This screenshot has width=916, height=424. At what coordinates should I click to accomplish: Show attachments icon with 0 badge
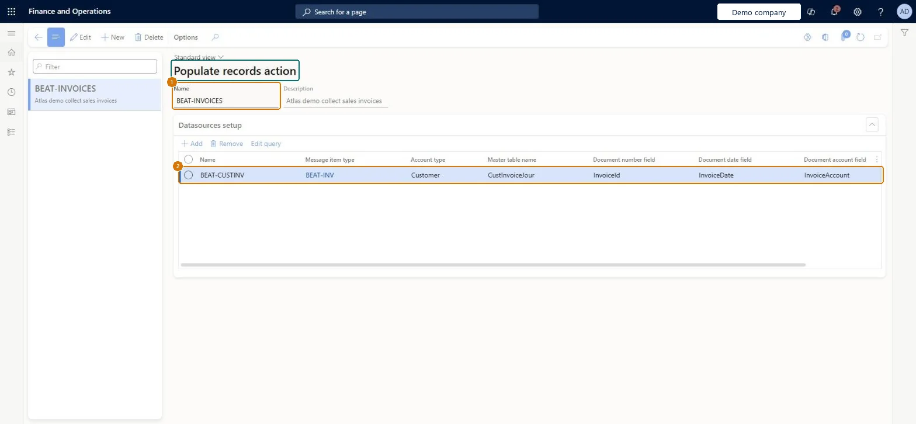844,37
